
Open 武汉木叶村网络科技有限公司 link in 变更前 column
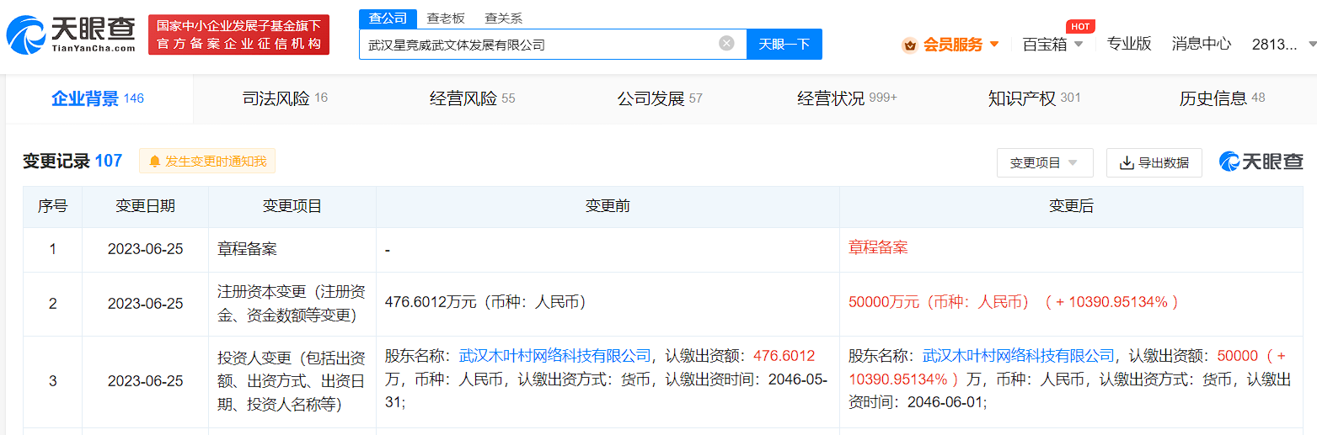click(555, 356)
